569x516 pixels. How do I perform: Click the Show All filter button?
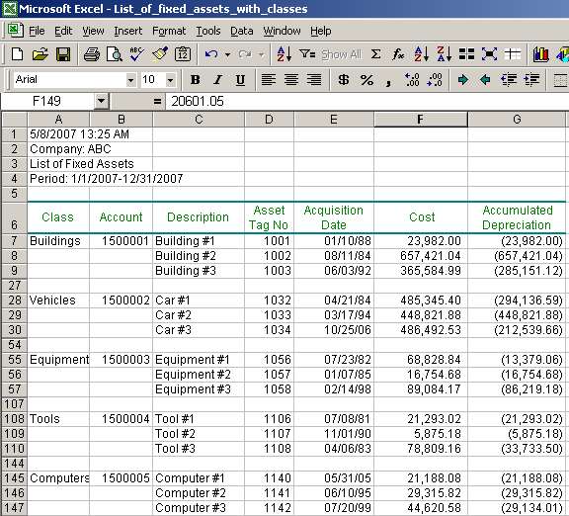342,54
